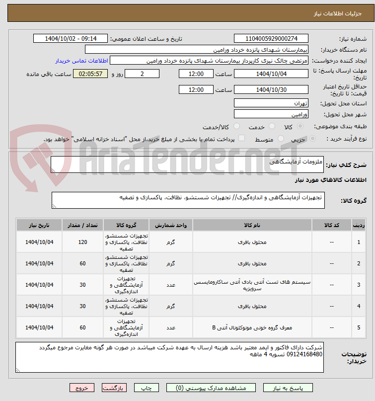Click the کد کالا column header

332,225
